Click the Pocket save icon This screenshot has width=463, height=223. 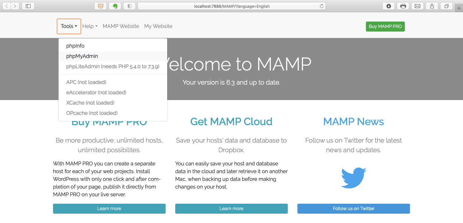tap(100, 6)
